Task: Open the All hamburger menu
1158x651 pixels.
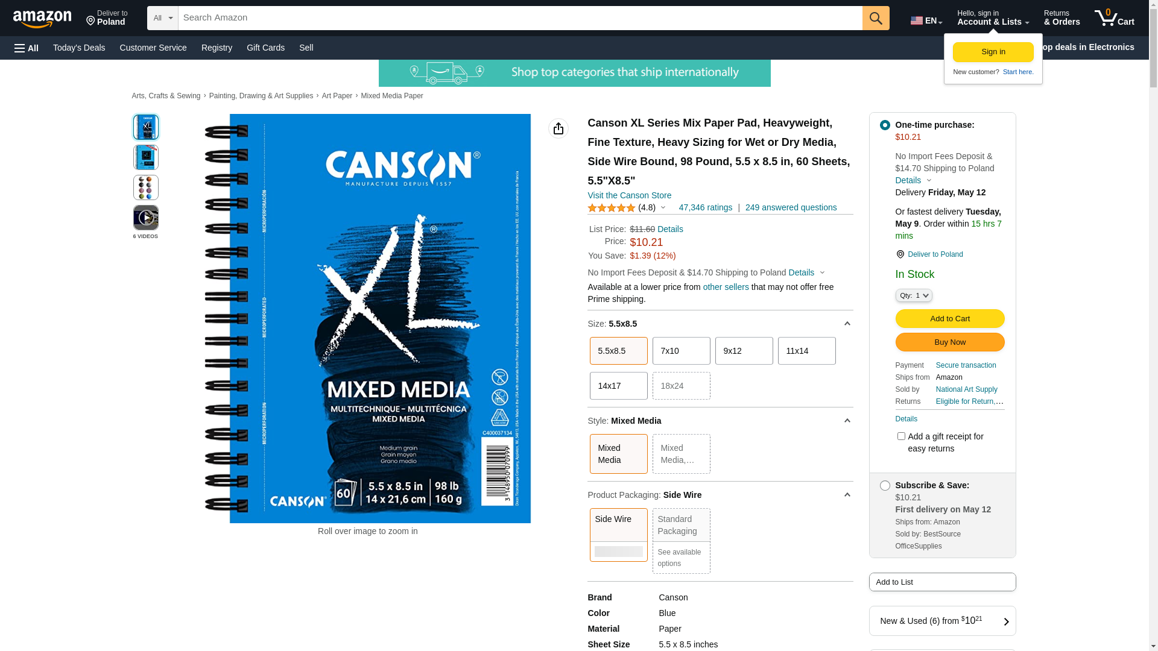Action: pos(27,48)
